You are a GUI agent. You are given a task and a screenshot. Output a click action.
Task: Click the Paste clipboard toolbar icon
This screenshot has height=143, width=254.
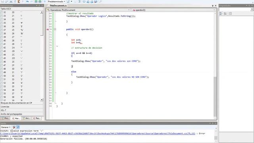(x=19, y=2)
